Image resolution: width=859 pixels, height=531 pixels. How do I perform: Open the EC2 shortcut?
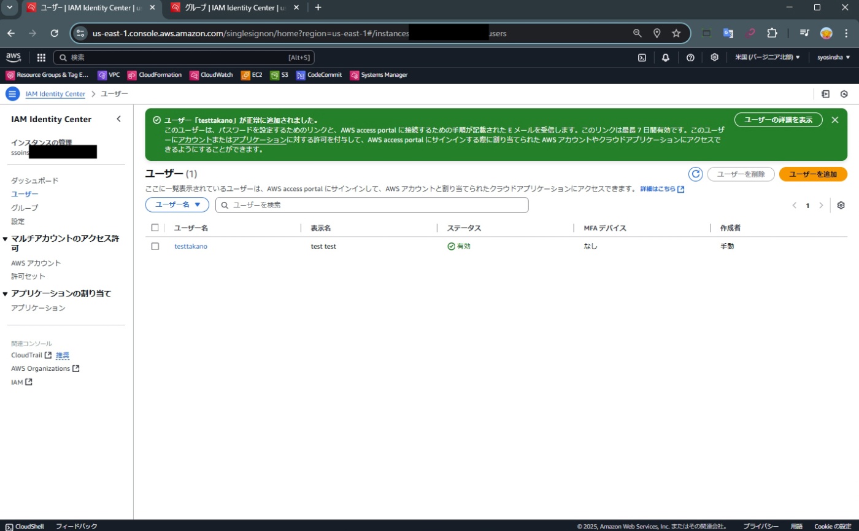[252, 75]
